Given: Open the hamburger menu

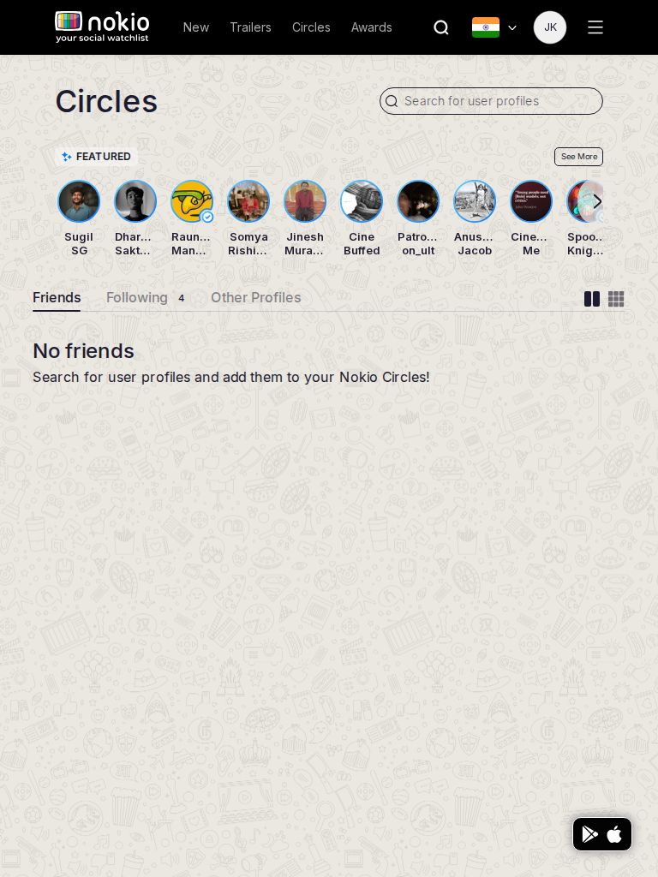Looking at the screenshot, I should (x=595, y=27).
